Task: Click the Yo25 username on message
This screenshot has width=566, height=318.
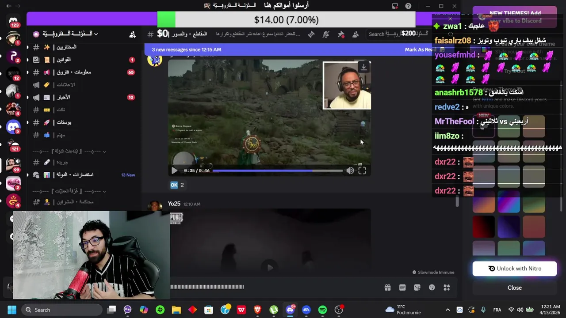Action: tap(174, 204)
